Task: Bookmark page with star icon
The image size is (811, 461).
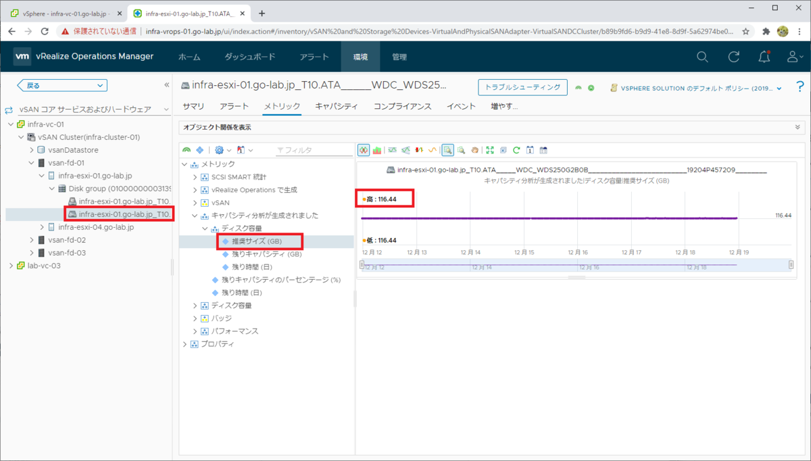Action: pyautogui.click(x=746, y=31)
